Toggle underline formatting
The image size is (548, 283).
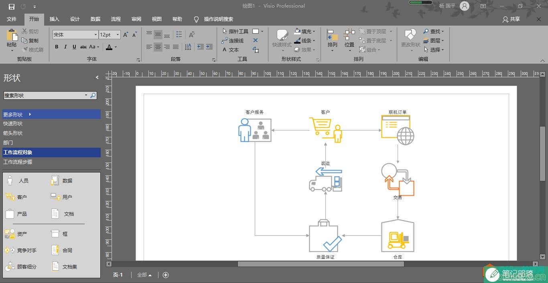pyautogui.click(x=74, y=47)
